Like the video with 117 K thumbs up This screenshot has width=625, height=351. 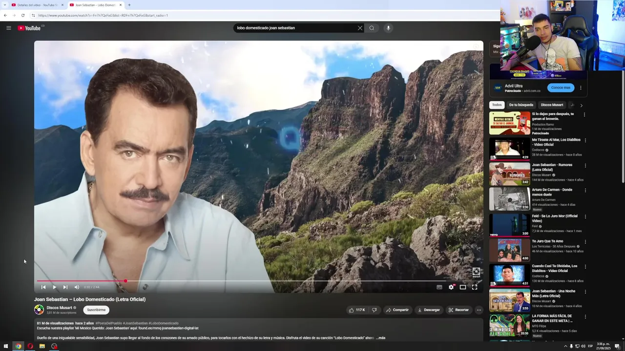click(x=356, y=310)
